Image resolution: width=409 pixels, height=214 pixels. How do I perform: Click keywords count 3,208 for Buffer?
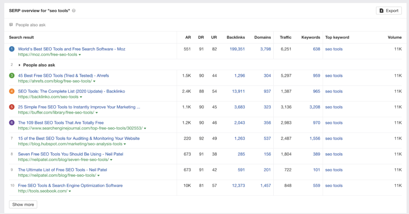click(x=315, y=107)
